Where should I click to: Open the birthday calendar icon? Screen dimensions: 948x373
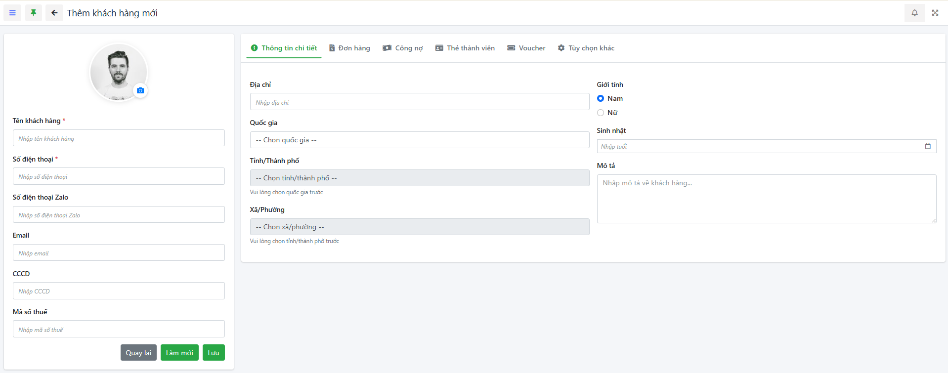coord(928,146)
